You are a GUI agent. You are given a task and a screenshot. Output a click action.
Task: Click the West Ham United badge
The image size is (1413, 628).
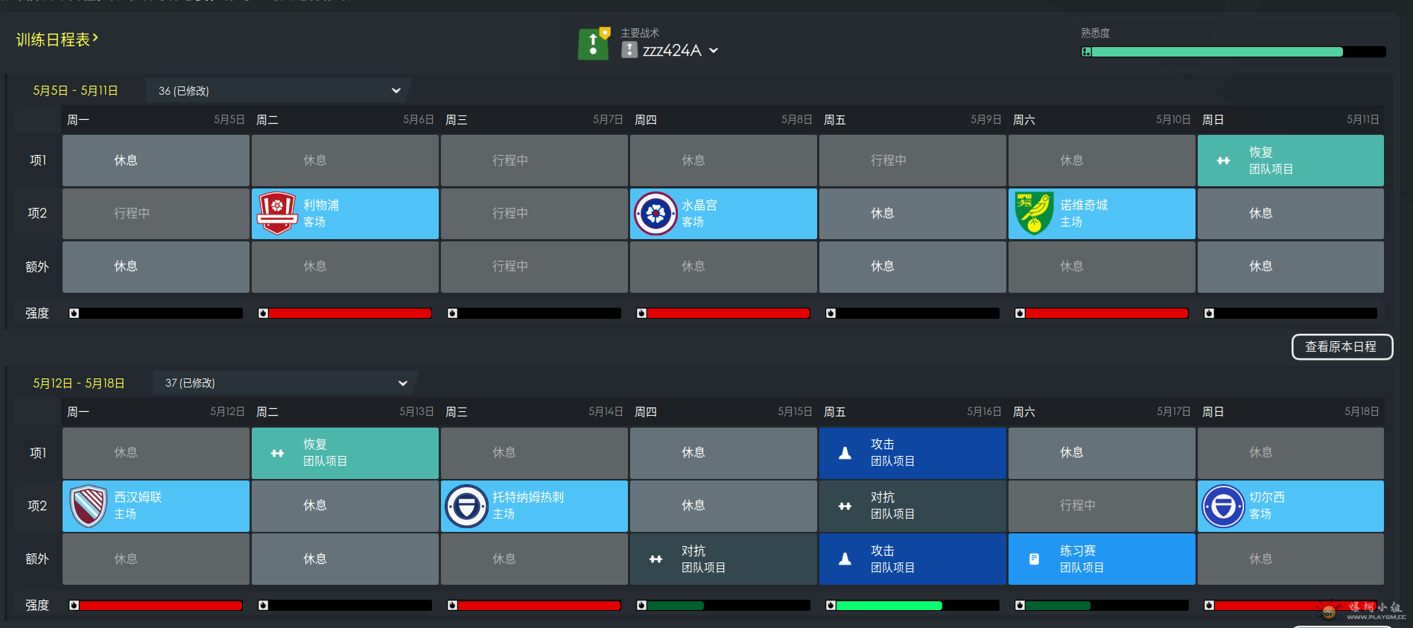click(x=88, y=506)
